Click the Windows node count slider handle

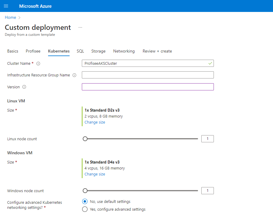[x=85, y=191]
